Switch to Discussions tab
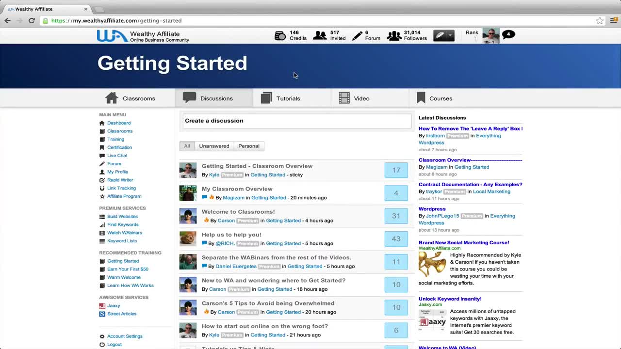 click(213, 98)
